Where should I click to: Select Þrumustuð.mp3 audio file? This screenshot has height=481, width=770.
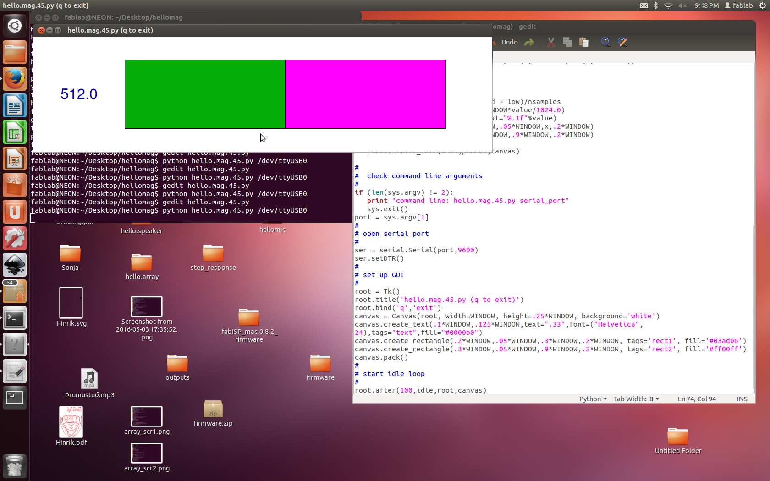pyautogui.click(x=89, y=383)
